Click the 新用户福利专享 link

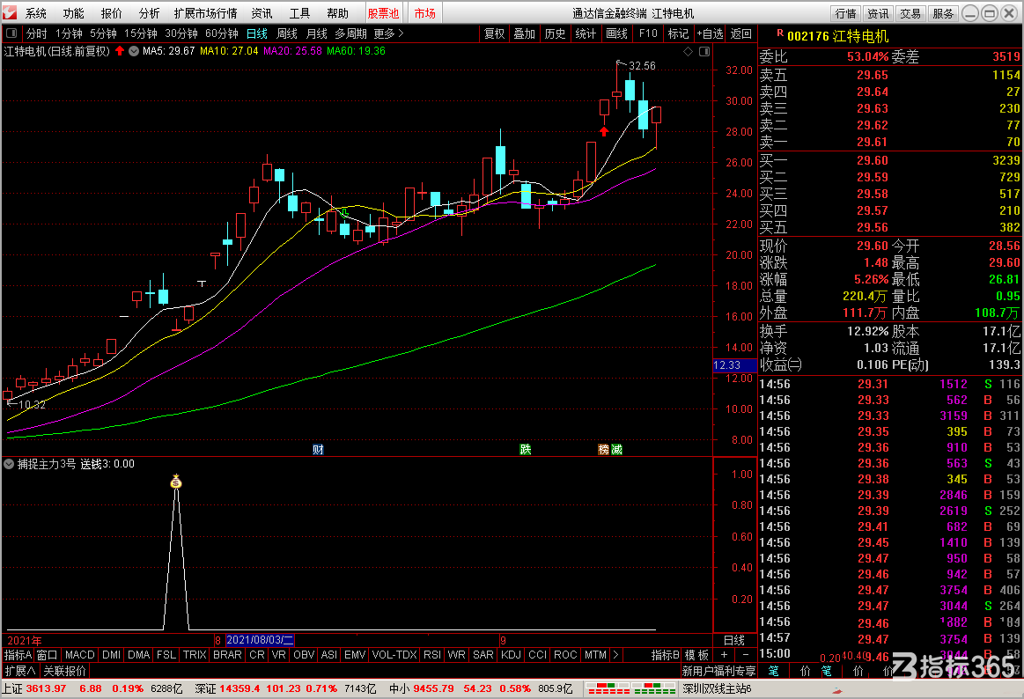coord(718,671)
